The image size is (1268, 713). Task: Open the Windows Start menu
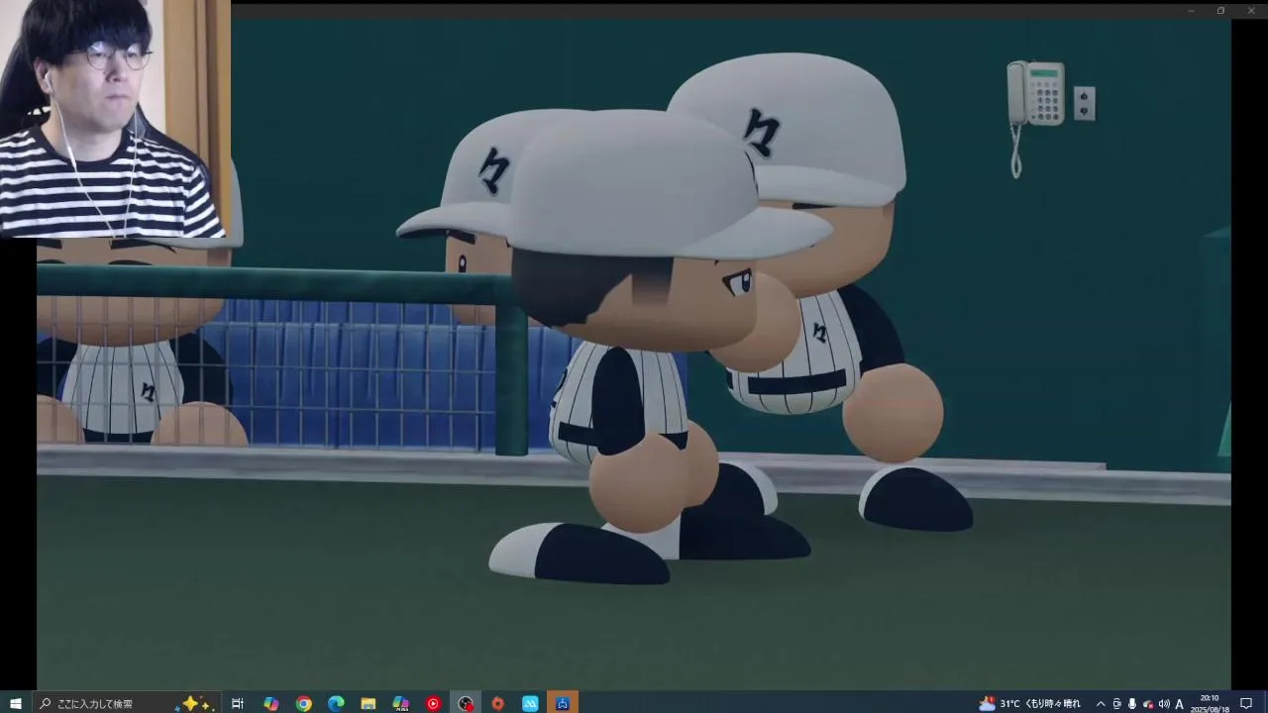15,703
